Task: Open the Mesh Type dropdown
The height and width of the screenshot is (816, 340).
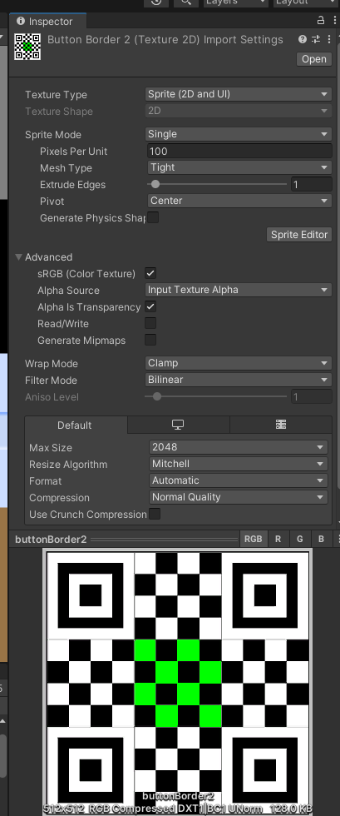Action: tap(239, 167)
